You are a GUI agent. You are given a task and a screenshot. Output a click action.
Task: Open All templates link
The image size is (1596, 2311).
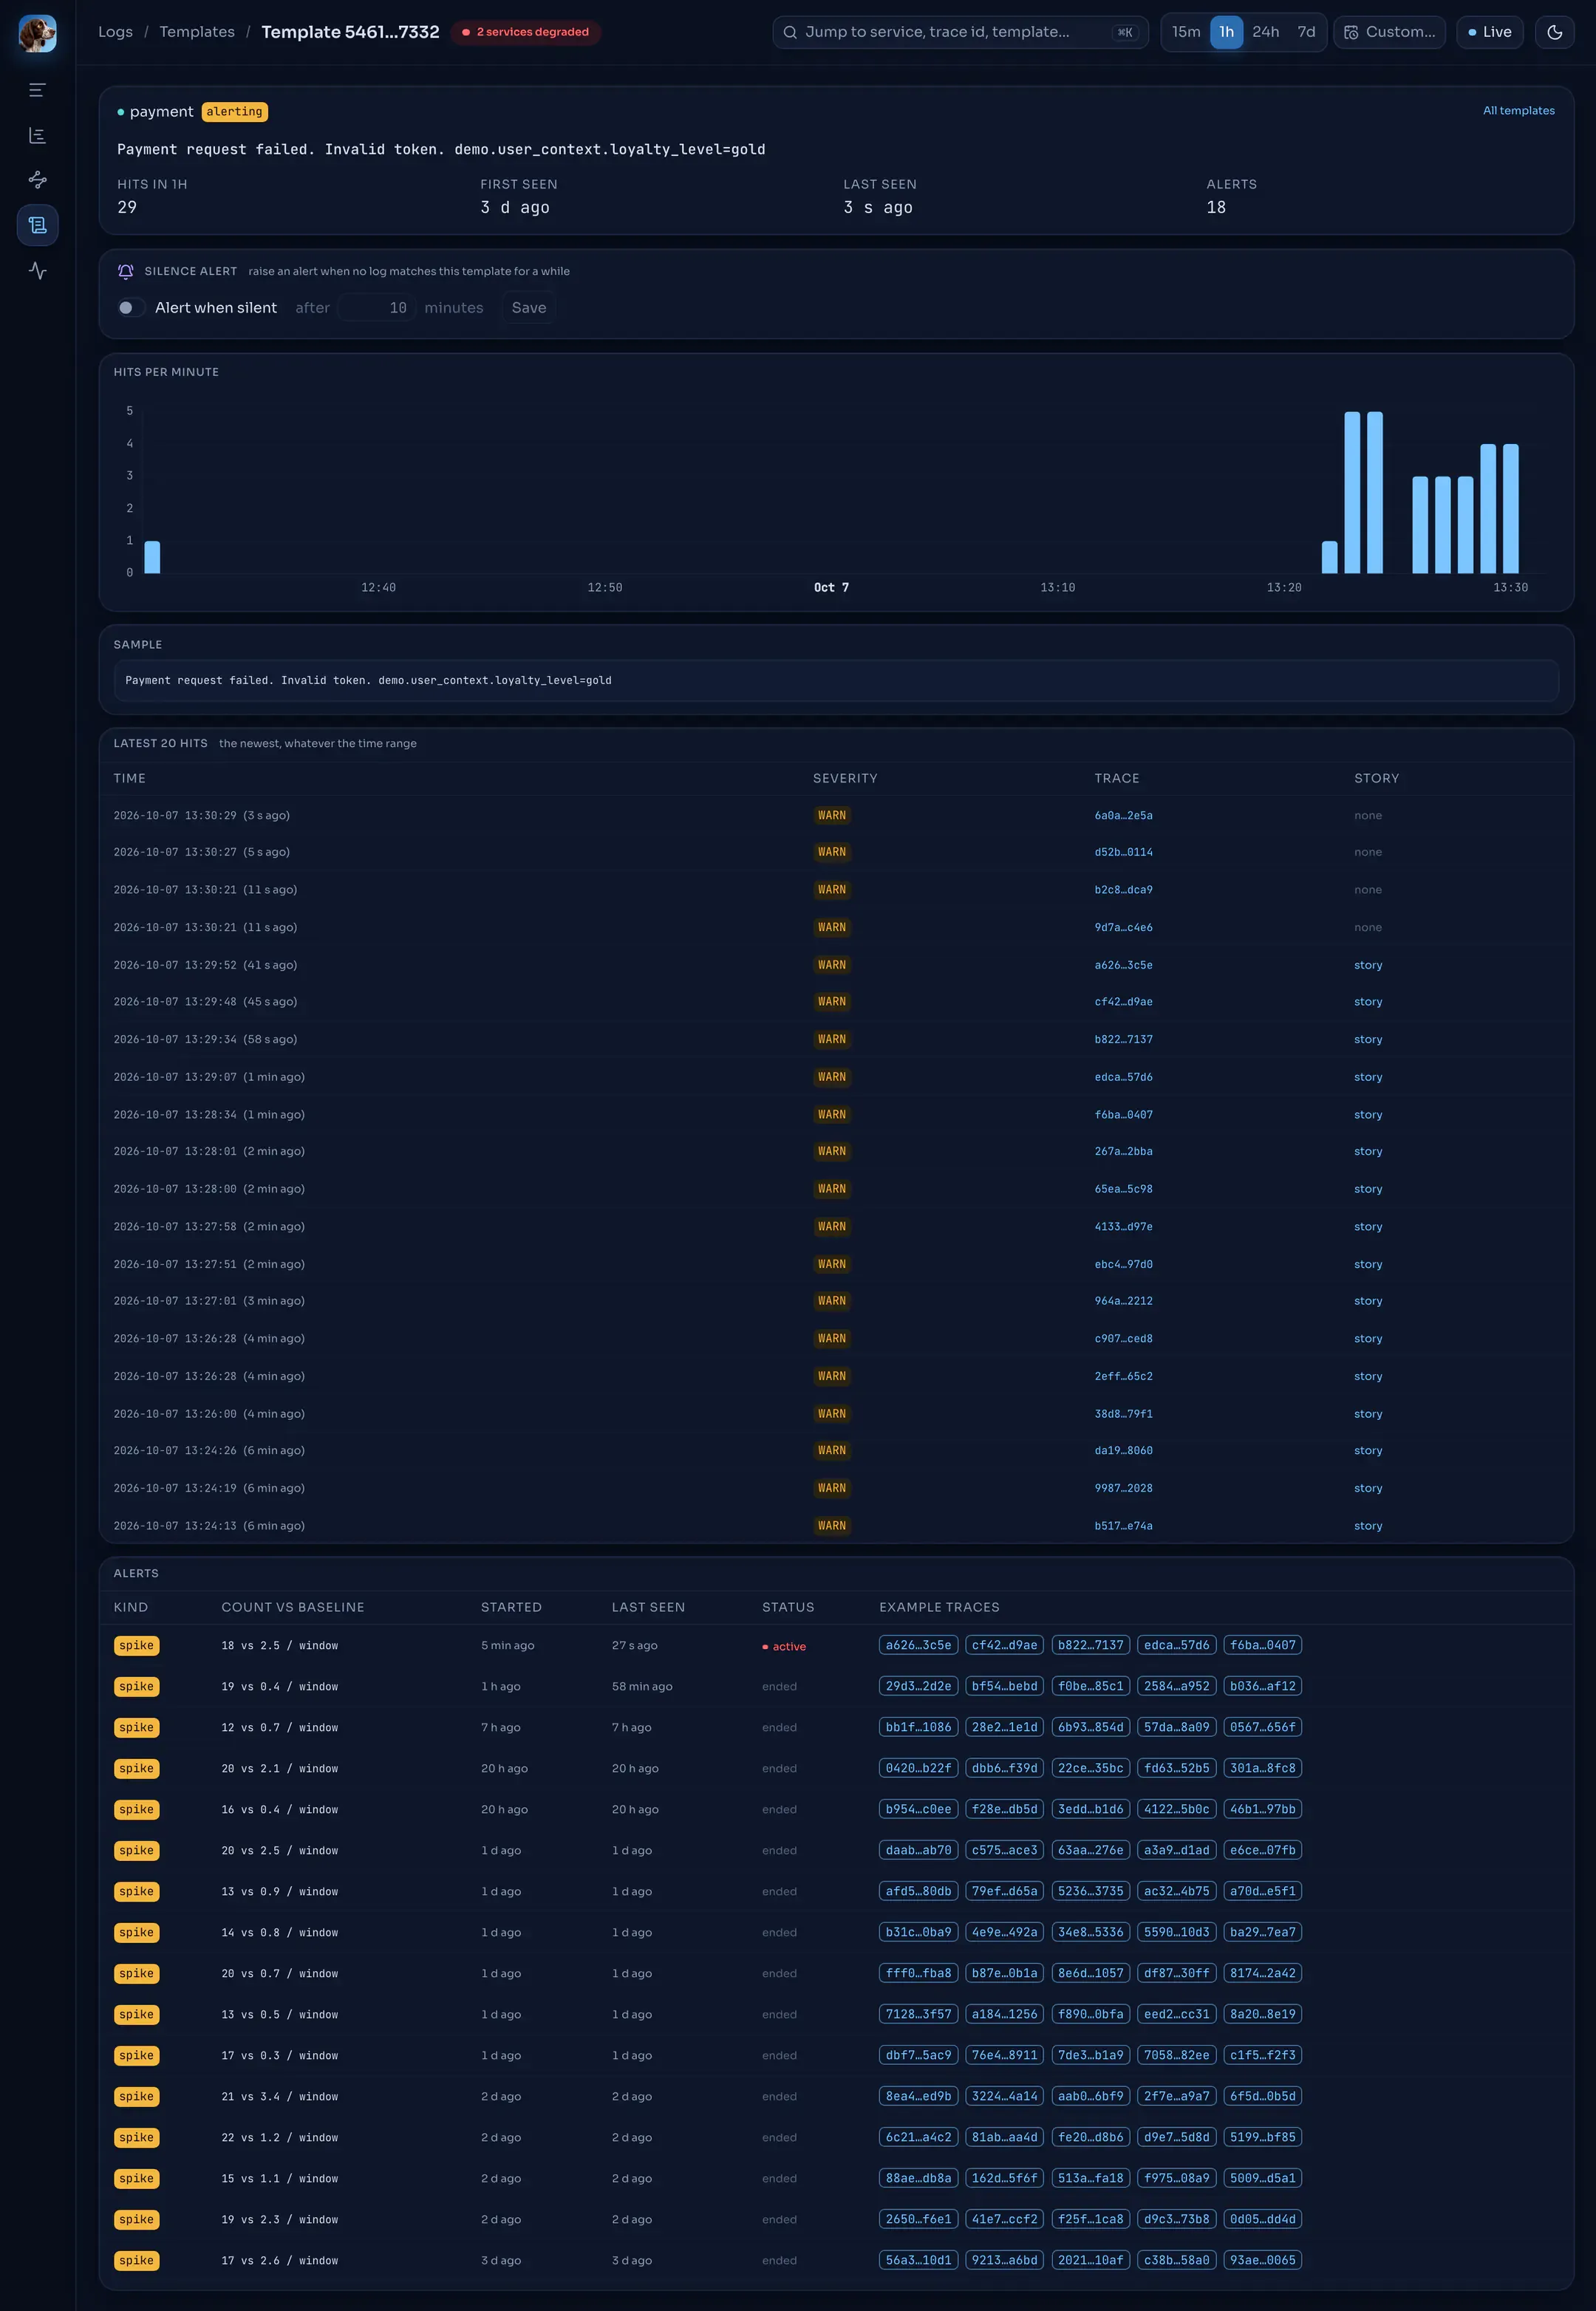click(1518, 111)
